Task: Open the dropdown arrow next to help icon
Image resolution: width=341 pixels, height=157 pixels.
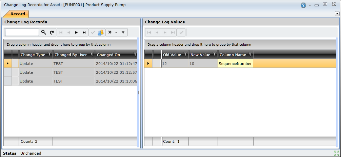Action: pyautogui.click(x=310, y=5)
